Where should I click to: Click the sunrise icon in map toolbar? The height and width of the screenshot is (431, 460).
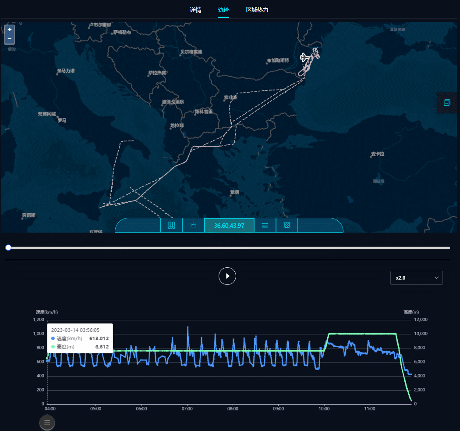click(193, 226)
